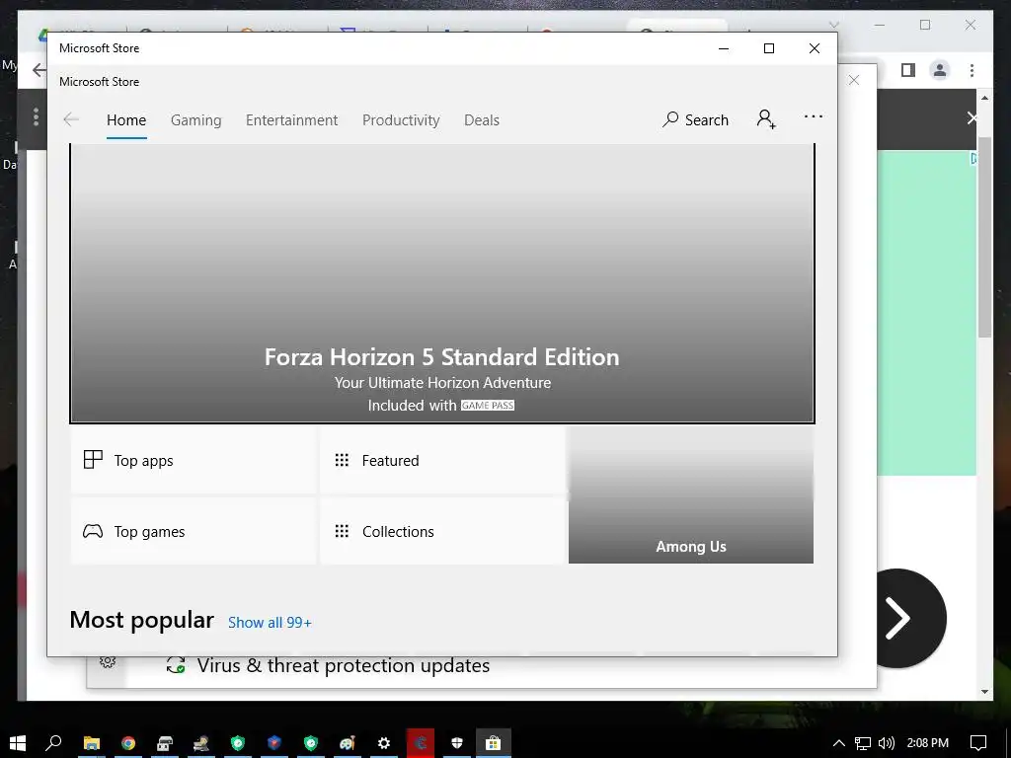Open Windows Security shield on taskbar
Screen dimensions: 1011x758
point(456,743)
